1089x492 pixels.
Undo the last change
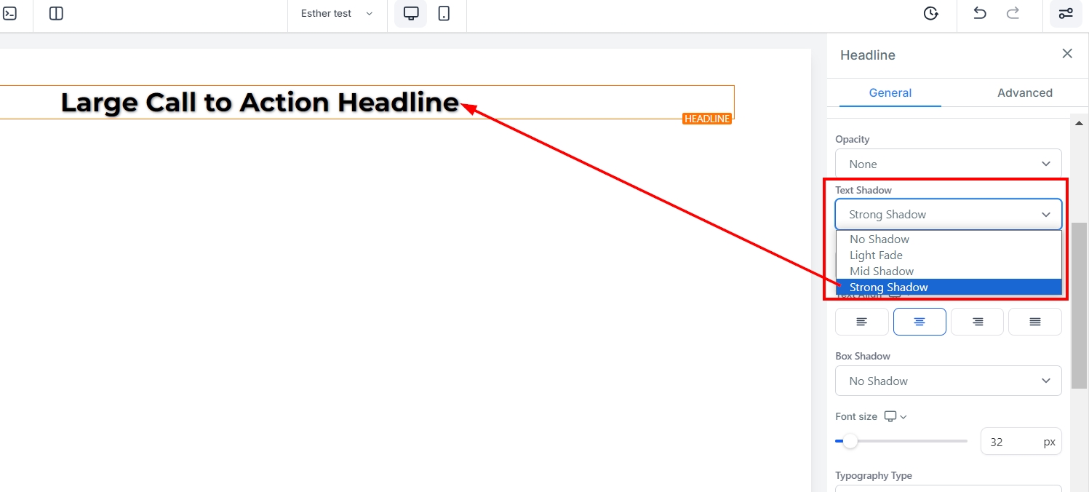[979, 13]
